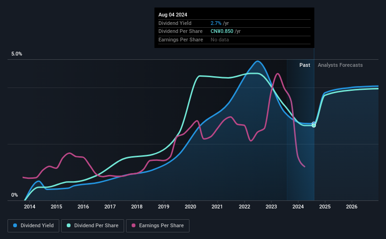Click the tooltip 'No data' value
Image resolution: width=386 pixels, height=239 pixels.
click(220, 40)
